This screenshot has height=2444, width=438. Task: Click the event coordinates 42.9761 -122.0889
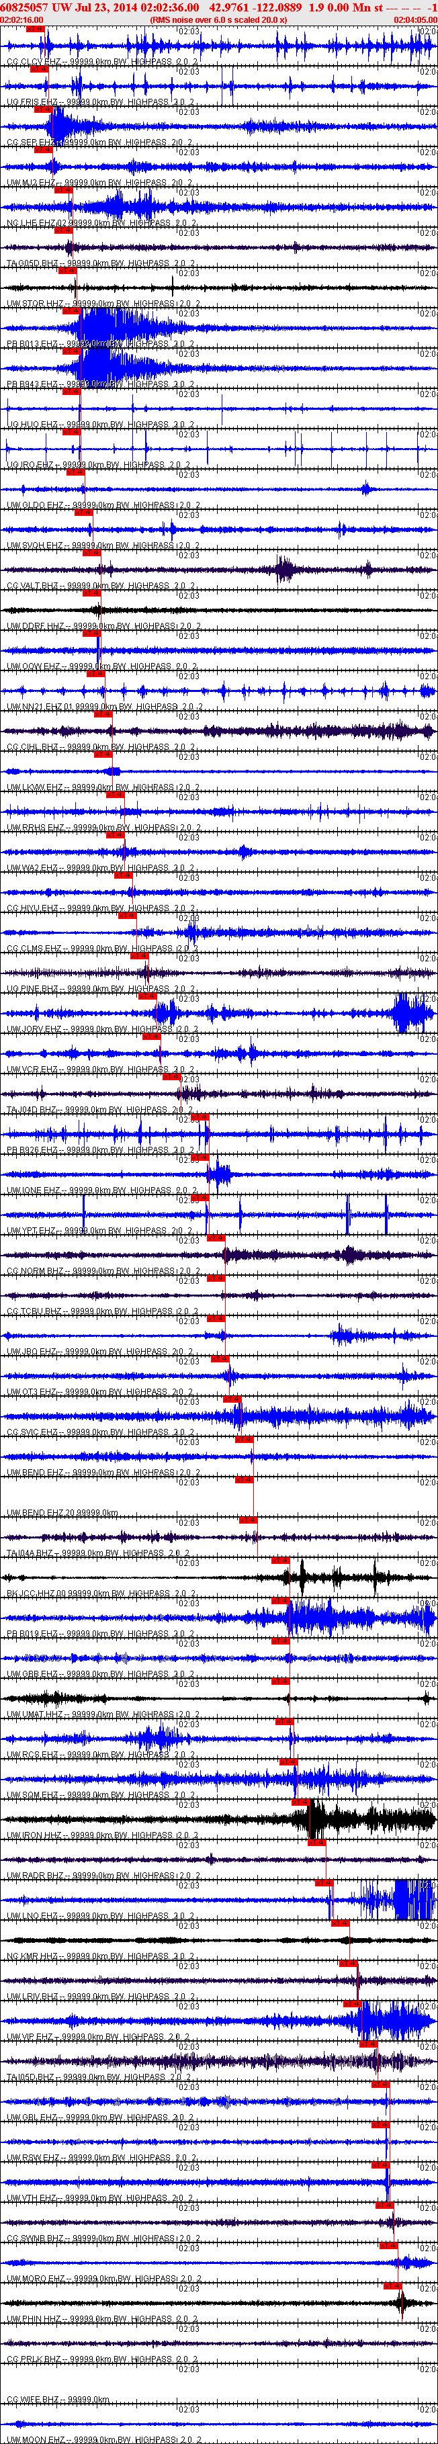[x=255, y=7]
